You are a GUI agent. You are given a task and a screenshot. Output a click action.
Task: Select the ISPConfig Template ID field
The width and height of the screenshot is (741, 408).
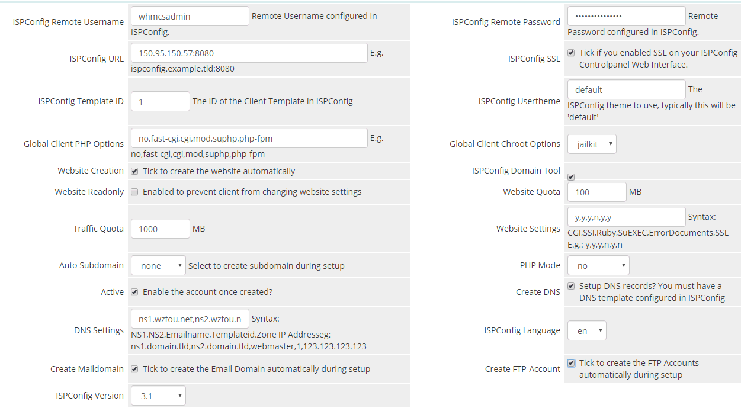point(160,101)
